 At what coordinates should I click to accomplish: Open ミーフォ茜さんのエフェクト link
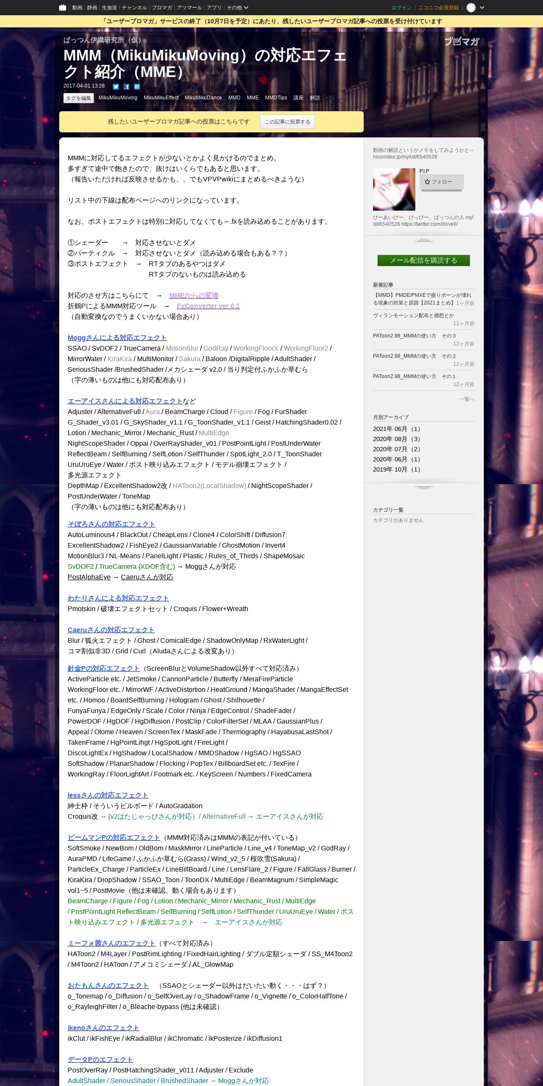point(112,943)
